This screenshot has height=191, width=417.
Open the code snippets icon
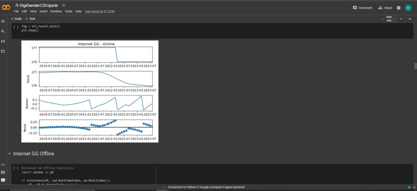coord(3,165)
